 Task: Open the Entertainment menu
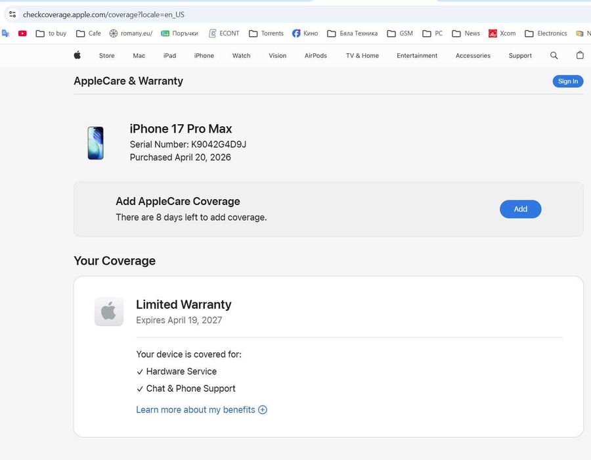(417, 56)
